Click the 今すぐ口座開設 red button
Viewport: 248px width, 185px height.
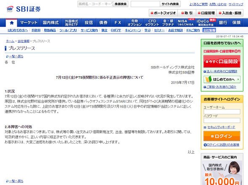coord(222,62)
